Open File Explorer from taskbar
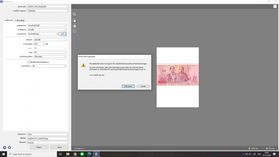This screenshot has height=157, width=279. [x=68, y=154]
